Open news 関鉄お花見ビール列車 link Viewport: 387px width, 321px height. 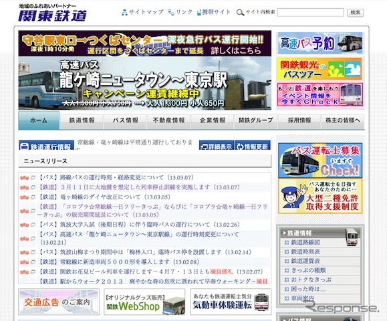coord(150,272)
